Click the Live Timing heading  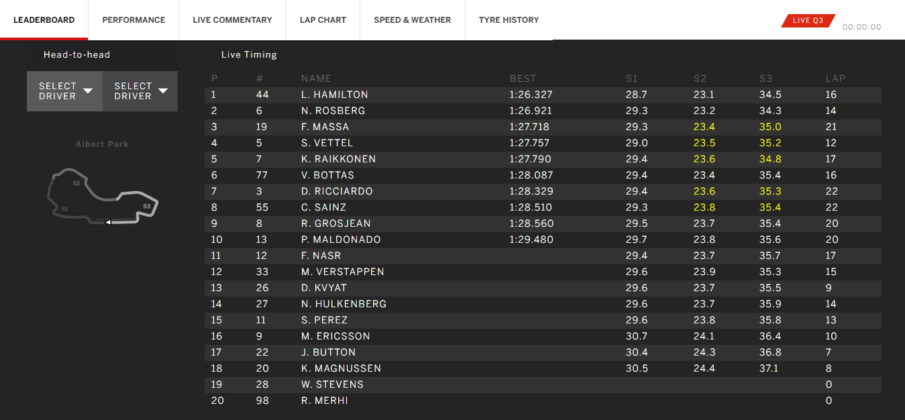[x=248, y=54]
